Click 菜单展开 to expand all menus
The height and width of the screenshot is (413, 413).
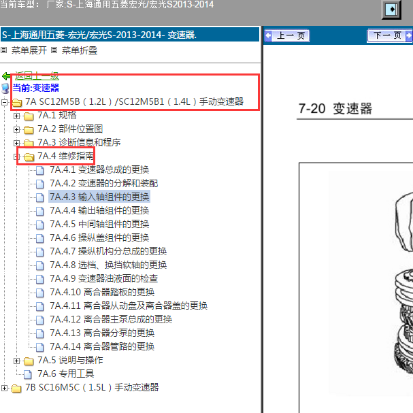[29, 50]
